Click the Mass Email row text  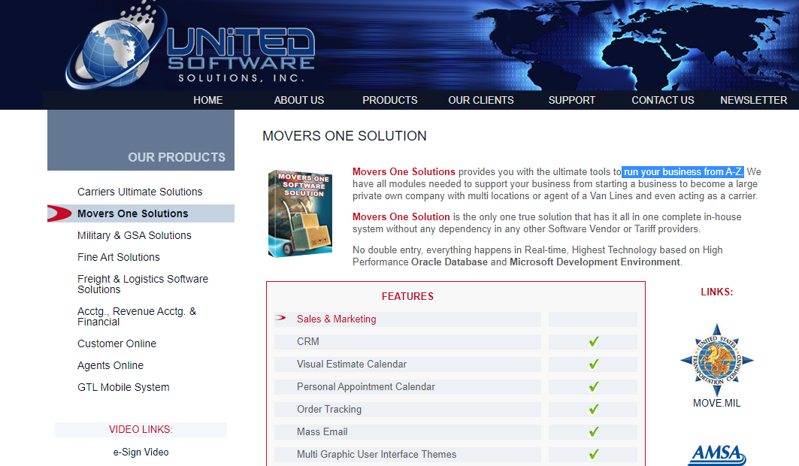pos(322,432)
